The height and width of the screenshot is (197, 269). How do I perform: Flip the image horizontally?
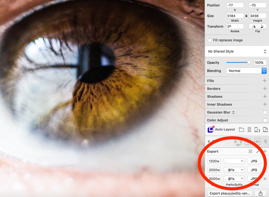click(x=254, y=26)
